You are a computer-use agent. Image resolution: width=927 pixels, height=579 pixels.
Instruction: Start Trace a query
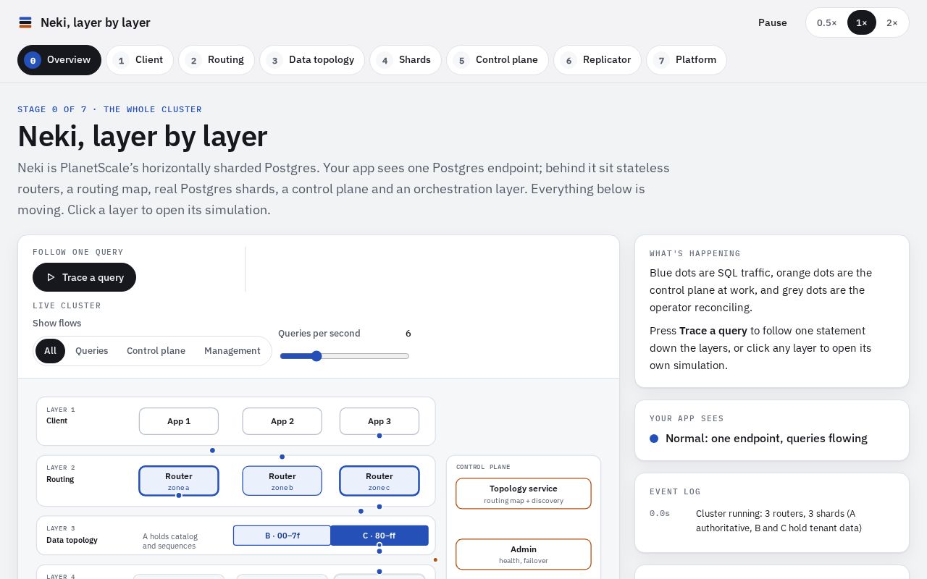coord(84,277)
